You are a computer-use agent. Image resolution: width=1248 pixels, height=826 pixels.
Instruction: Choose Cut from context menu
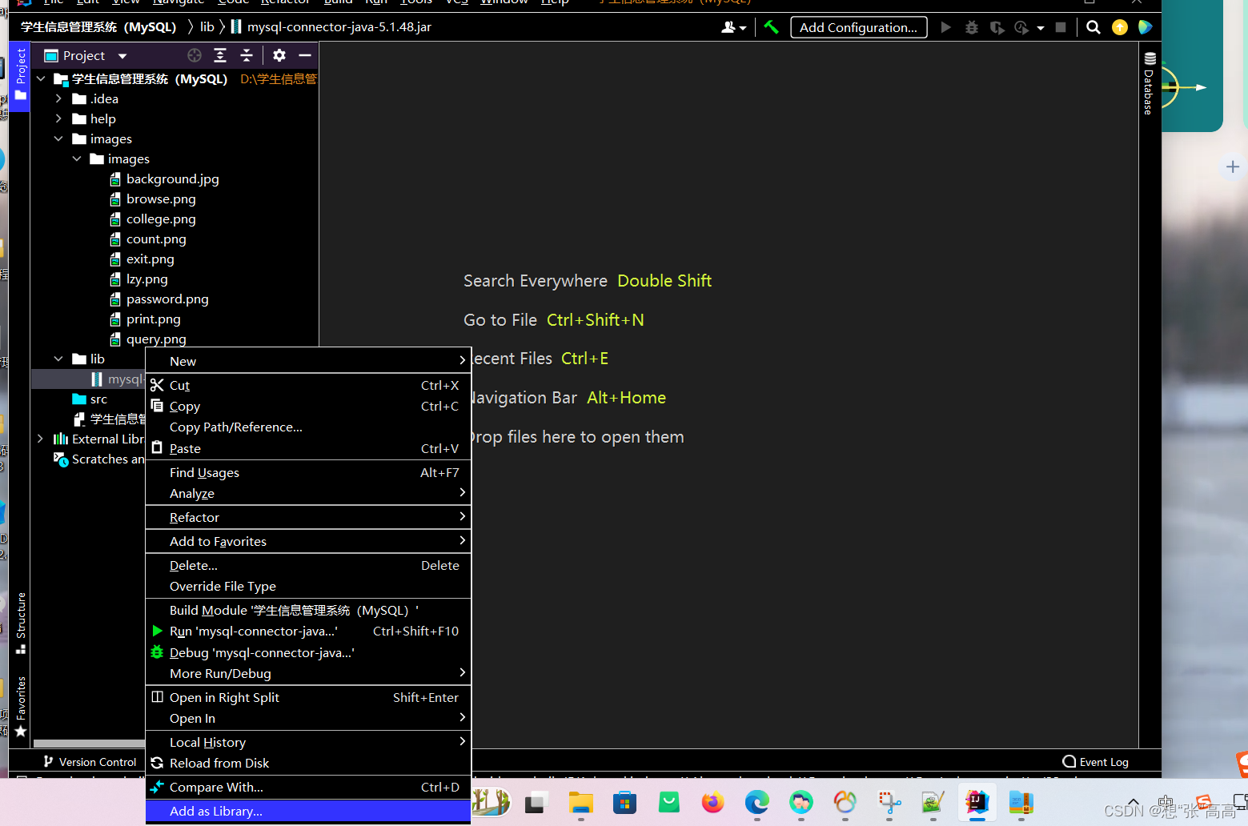307,385
